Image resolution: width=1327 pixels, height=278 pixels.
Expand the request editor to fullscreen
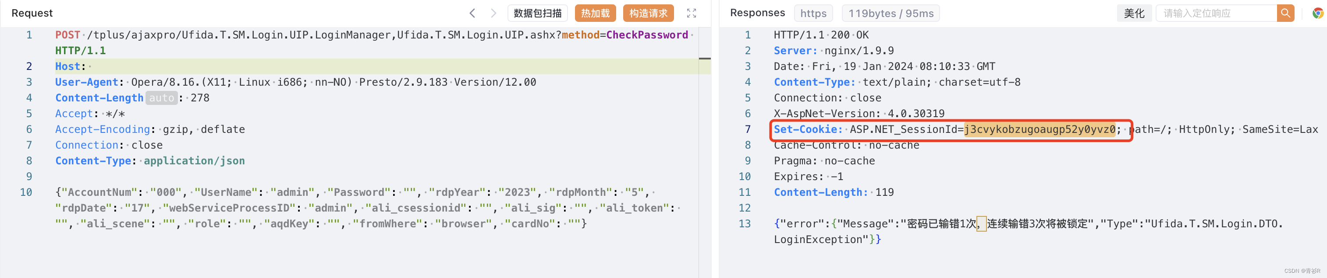click(691, 13)
